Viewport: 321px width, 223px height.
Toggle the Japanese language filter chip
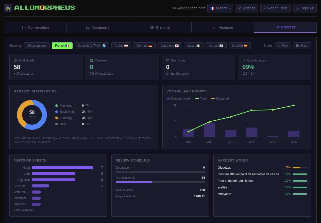(x=170, y=46)
